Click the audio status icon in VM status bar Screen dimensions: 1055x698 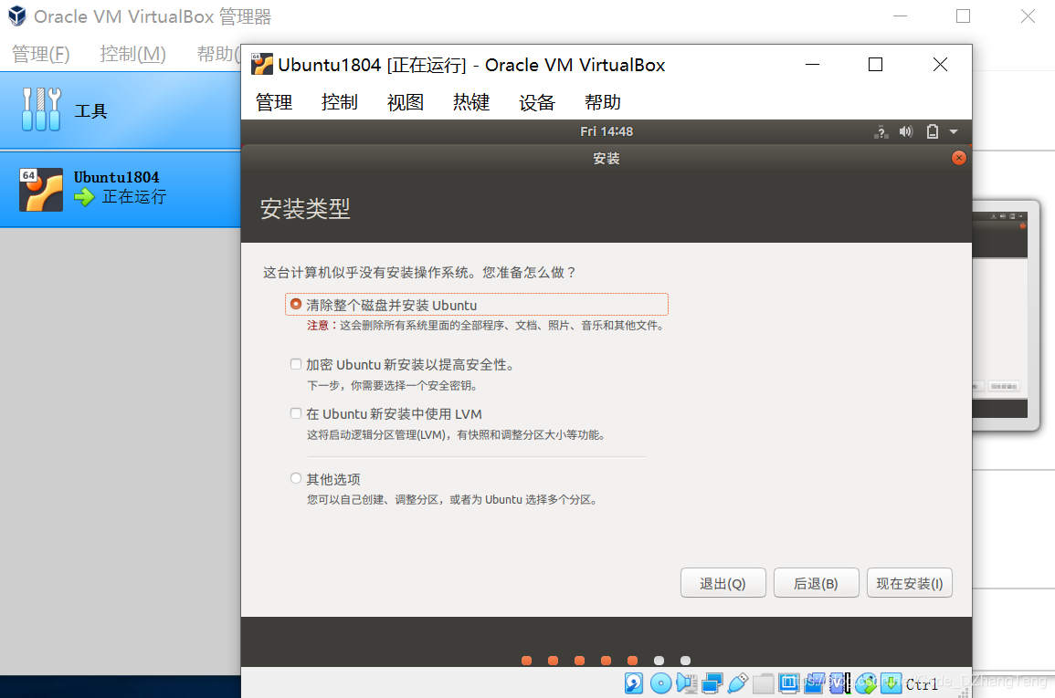tap(686, 683)
